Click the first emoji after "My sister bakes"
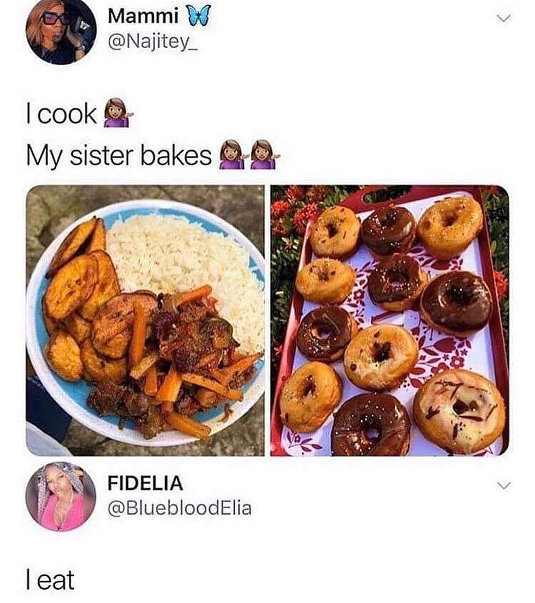 (233, 155)
